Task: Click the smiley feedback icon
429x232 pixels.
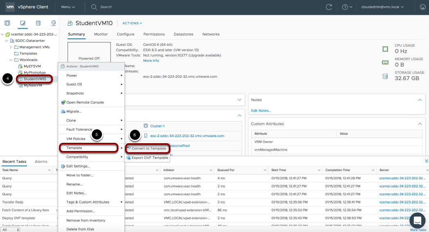Action: [x=423, y=7]
